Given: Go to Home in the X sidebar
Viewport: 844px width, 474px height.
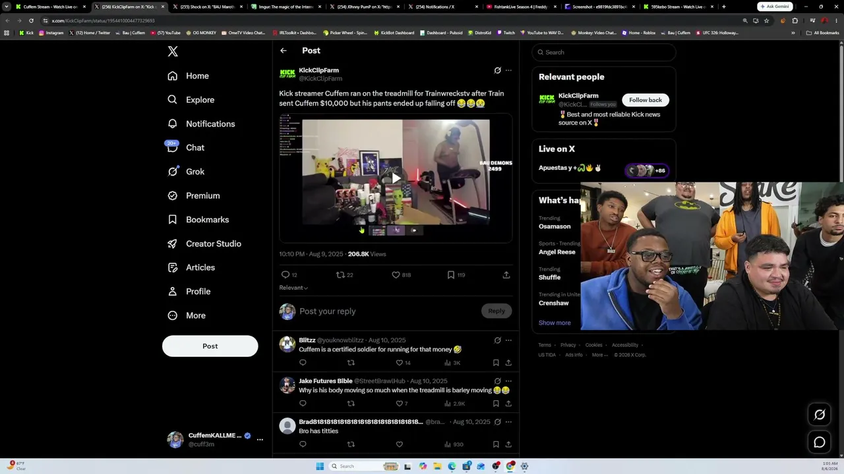Looking at the screenshot, I should pos(188,76).
